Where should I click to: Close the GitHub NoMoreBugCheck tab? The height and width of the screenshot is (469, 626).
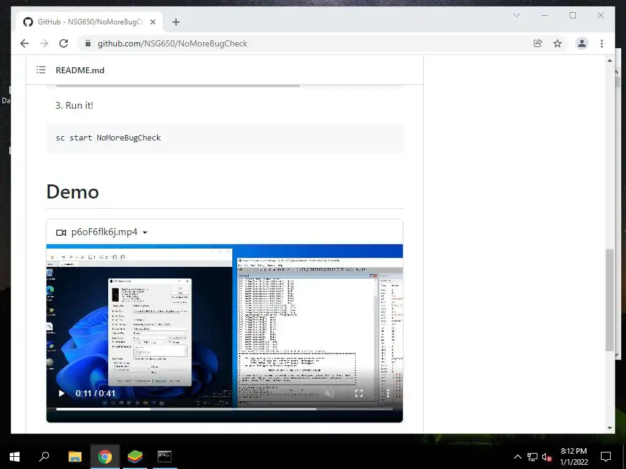click(x=153, y=22)
